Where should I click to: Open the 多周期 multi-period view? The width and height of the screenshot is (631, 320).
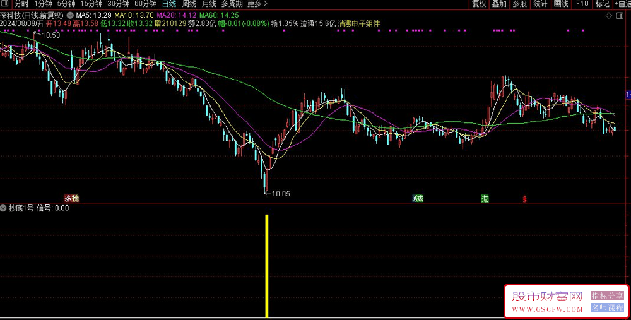point(232,4)
